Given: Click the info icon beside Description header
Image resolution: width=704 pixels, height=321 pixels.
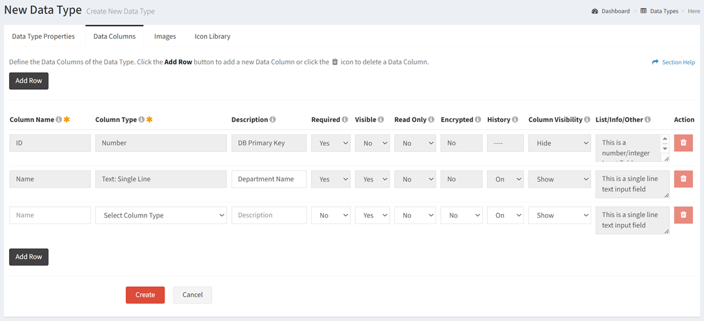Looking at the screenshot, I should click(x=272, y=119).
